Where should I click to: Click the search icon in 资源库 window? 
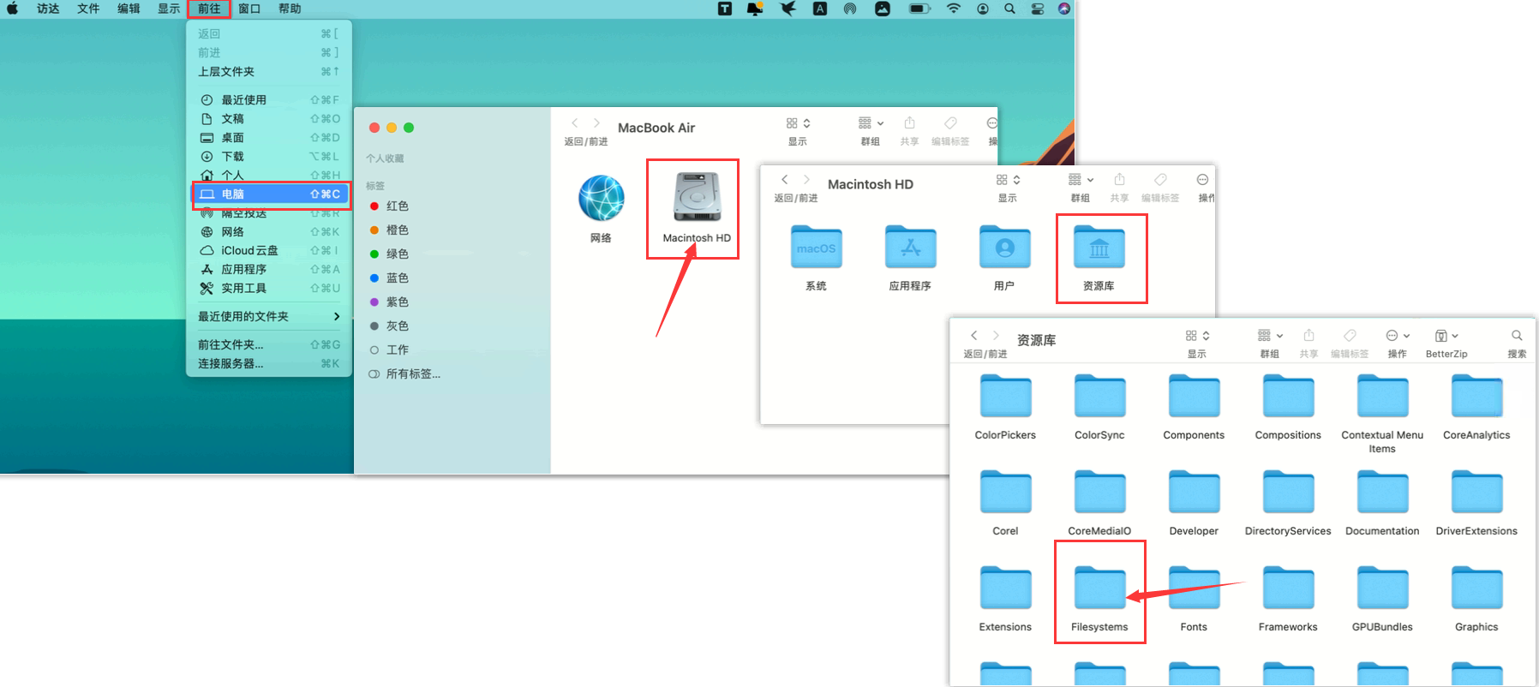click(1516, 336)
